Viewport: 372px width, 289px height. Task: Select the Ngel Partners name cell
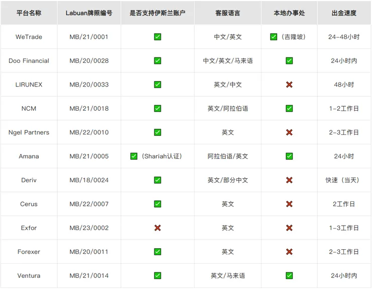[x=29, y=132]
